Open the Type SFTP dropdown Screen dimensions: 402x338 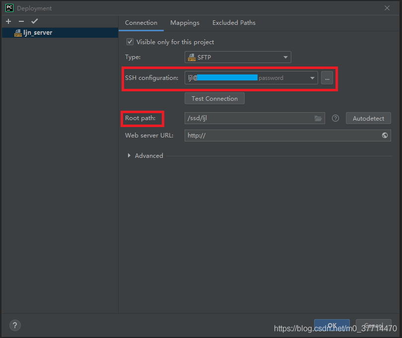coord(238,58)
